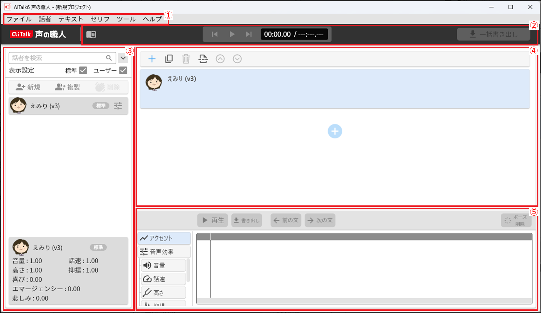Open the 話者 menu
The width and height of the screenshot is (543, 313).
tap(45, 19)
